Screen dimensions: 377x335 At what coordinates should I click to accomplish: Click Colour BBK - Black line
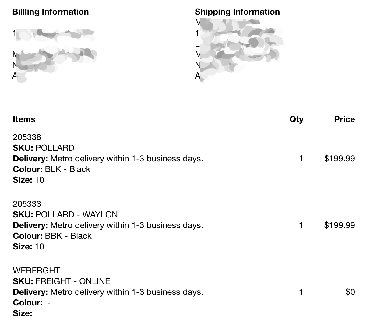pos(52,236)
